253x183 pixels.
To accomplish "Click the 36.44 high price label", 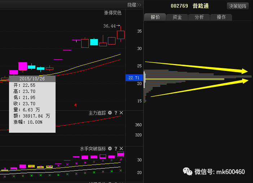I will [x=109, y=26].
